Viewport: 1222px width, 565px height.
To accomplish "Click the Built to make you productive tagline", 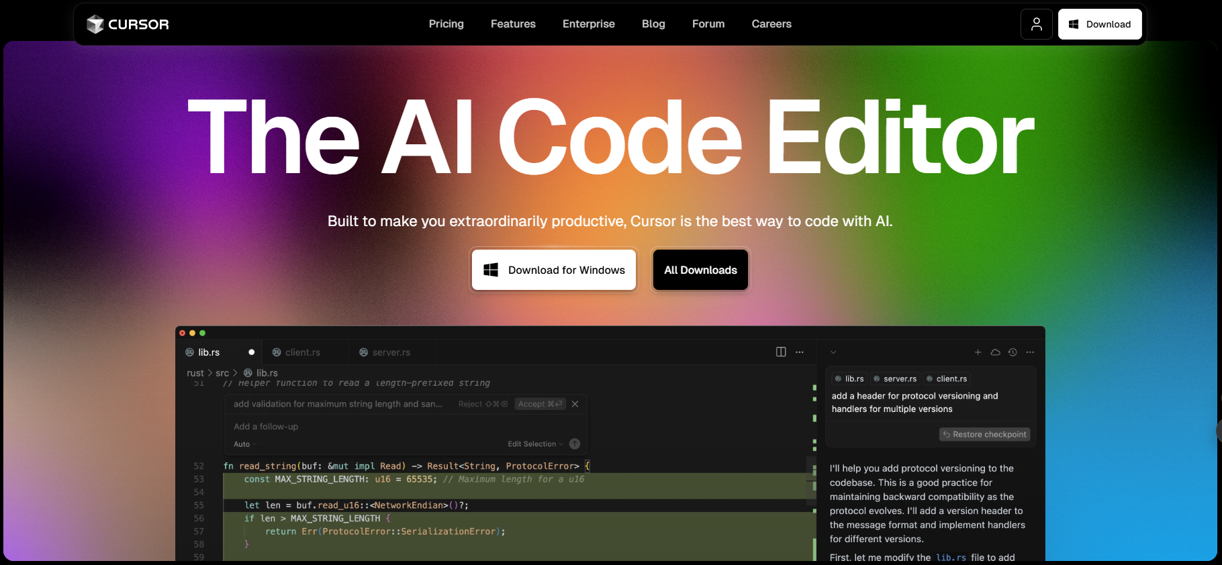I will click(610, 221).
